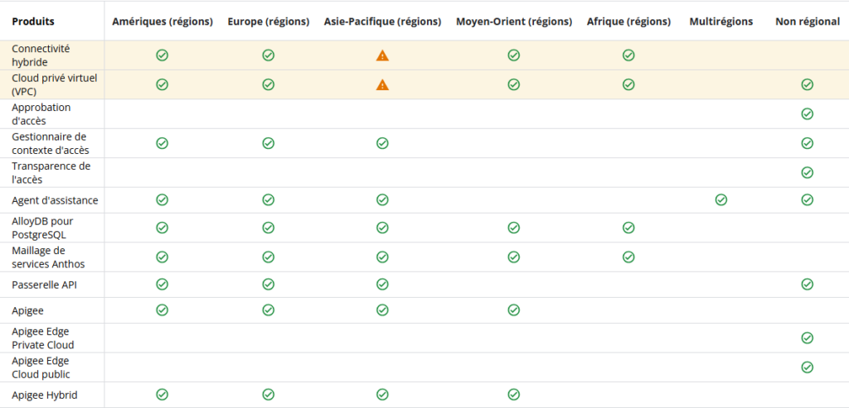The image size is (849, 408).
Task: Click Cloud privé virtuel checkmark under Afrique
Action: pos(628,84)
